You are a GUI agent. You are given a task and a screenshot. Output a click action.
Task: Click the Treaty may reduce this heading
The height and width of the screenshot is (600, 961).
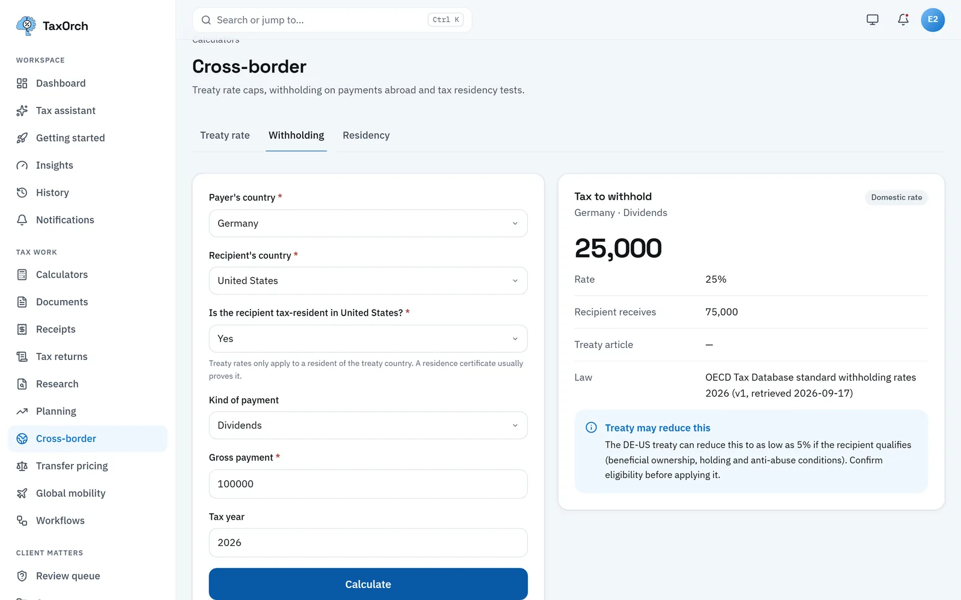click(x=657, y=428)
